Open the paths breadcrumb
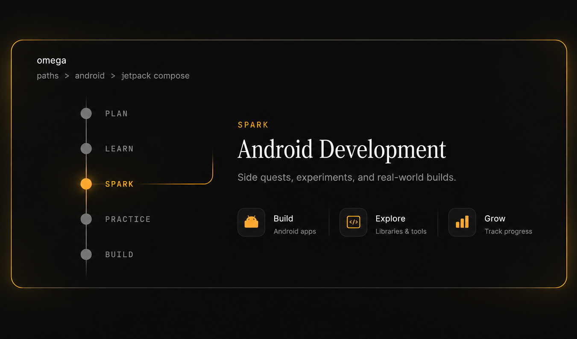The image size is (577, 339). (x=48, y=76)
